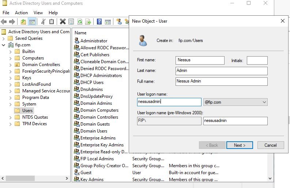Click the Saved Queries folder icon
Screen dimensions: 290x188
[x=10, y=38]
